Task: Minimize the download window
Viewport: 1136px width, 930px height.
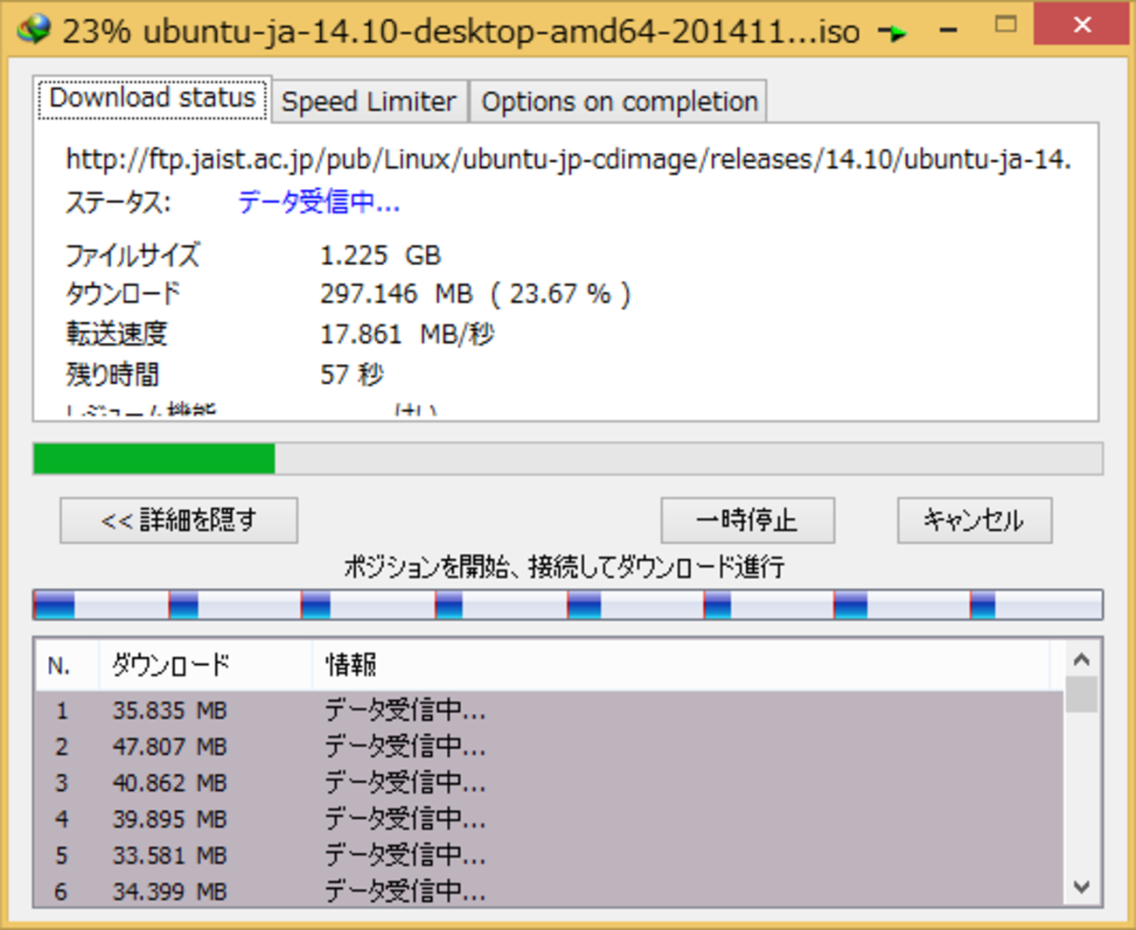Action: (949, 29)
